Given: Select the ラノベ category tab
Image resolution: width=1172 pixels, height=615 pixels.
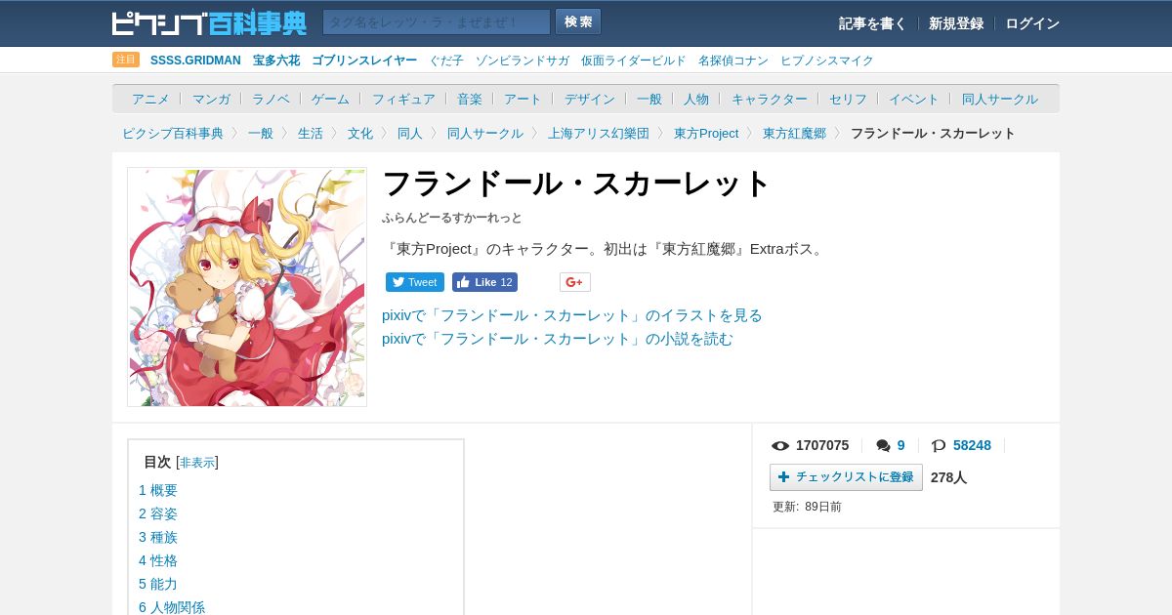Looking at the screenshot, I should 271,100.
